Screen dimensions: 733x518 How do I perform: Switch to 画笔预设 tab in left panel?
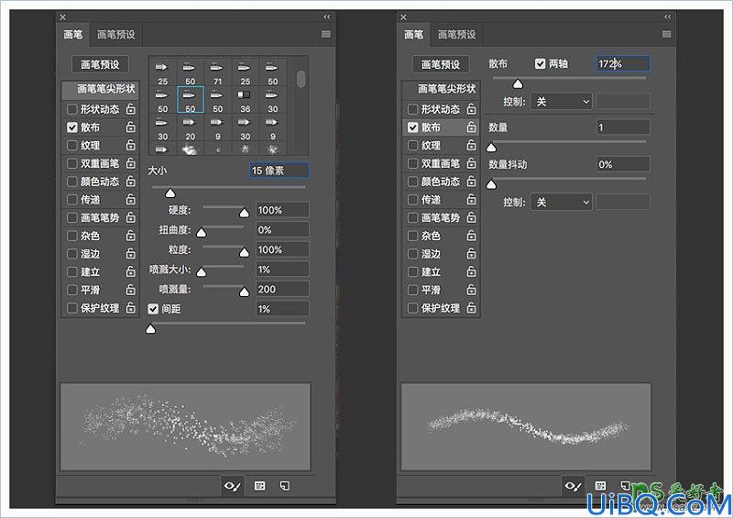point(116,35)
